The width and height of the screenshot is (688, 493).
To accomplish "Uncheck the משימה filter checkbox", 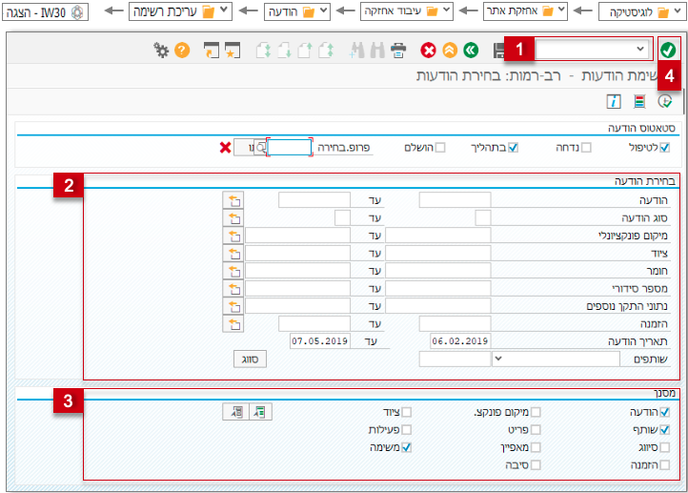I will (407, 447).
